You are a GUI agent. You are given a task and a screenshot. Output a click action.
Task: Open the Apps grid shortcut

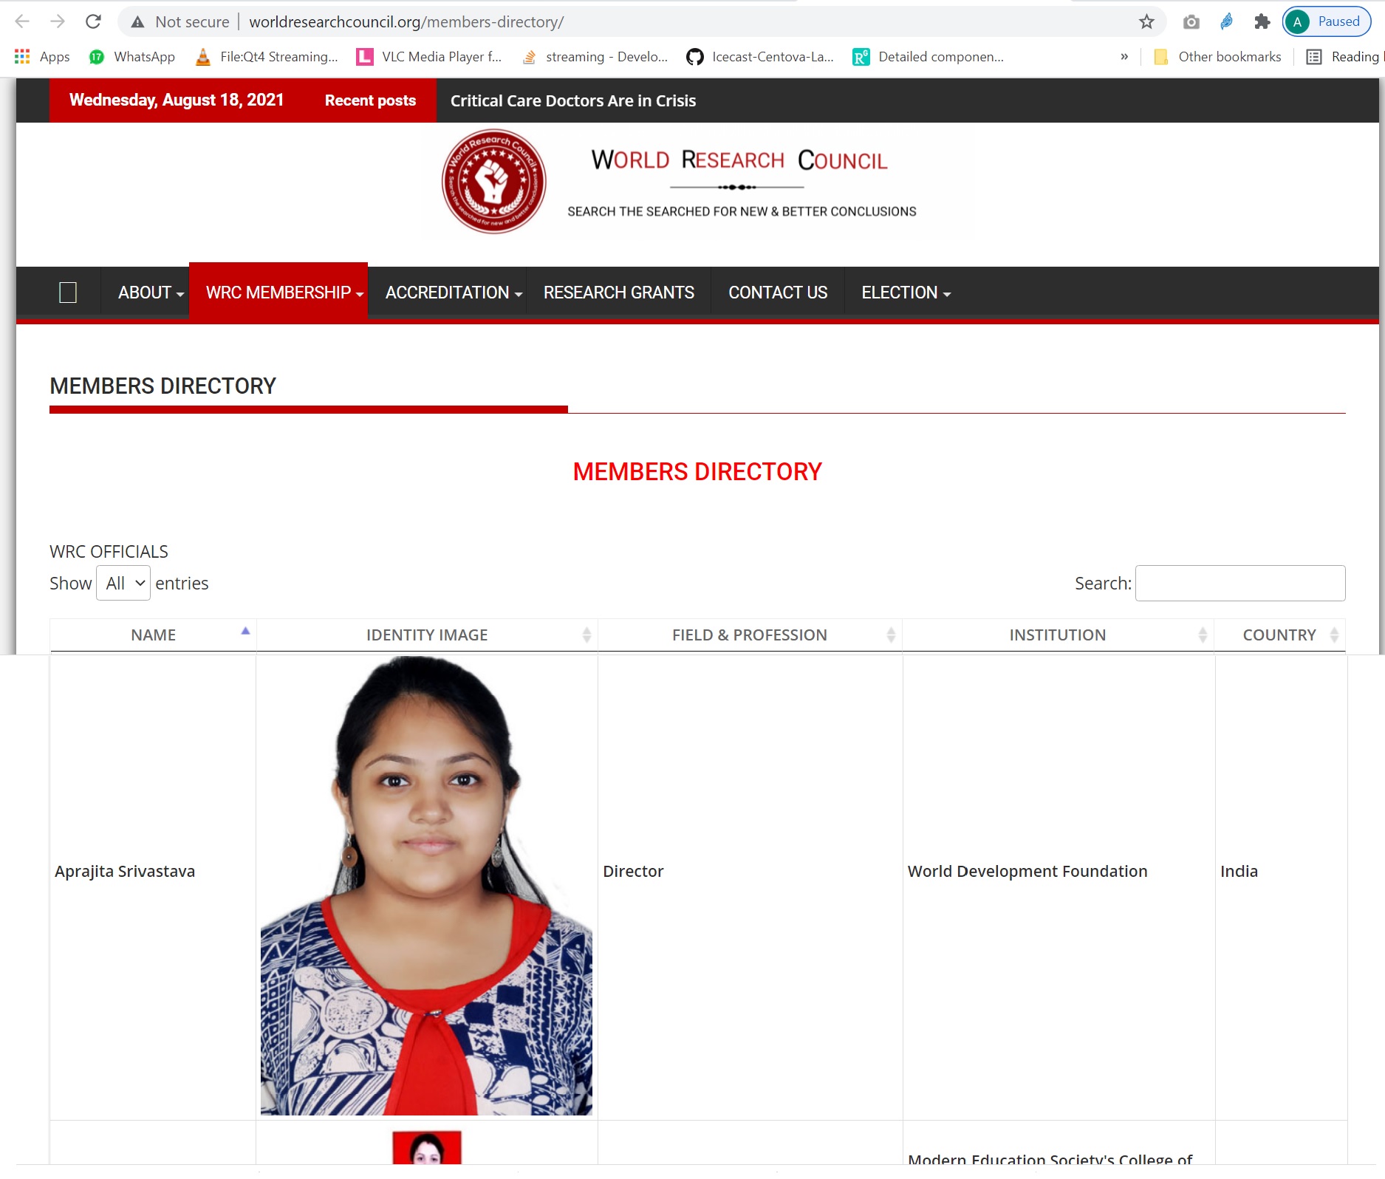[x=42, y=57]
